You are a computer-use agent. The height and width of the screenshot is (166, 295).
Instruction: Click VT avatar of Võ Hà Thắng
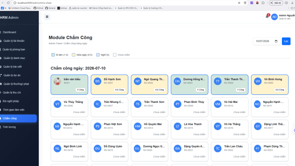point(218,126)
